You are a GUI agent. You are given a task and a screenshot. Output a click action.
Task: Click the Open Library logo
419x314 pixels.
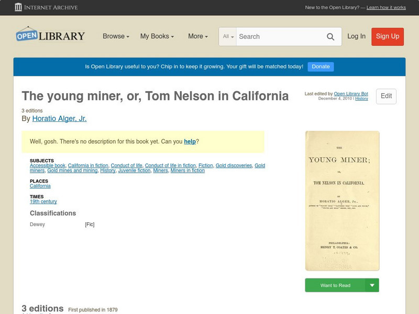(50, 36)
